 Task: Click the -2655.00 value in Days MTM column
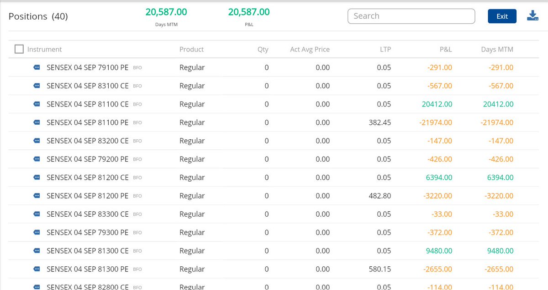coord(499,269)
